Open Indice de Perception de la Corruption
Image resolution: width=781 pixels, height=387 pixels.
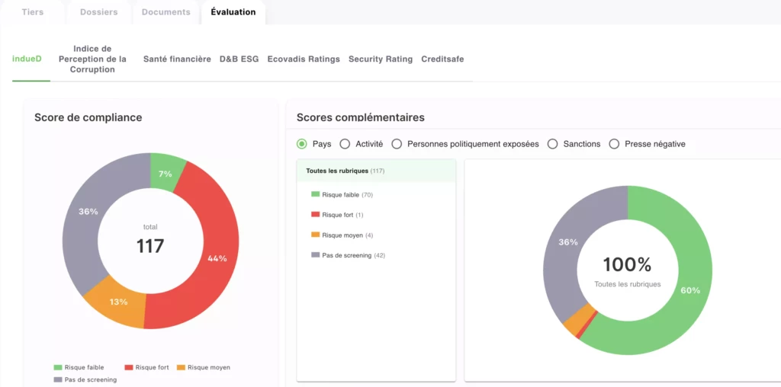click(x=97, y=59)
